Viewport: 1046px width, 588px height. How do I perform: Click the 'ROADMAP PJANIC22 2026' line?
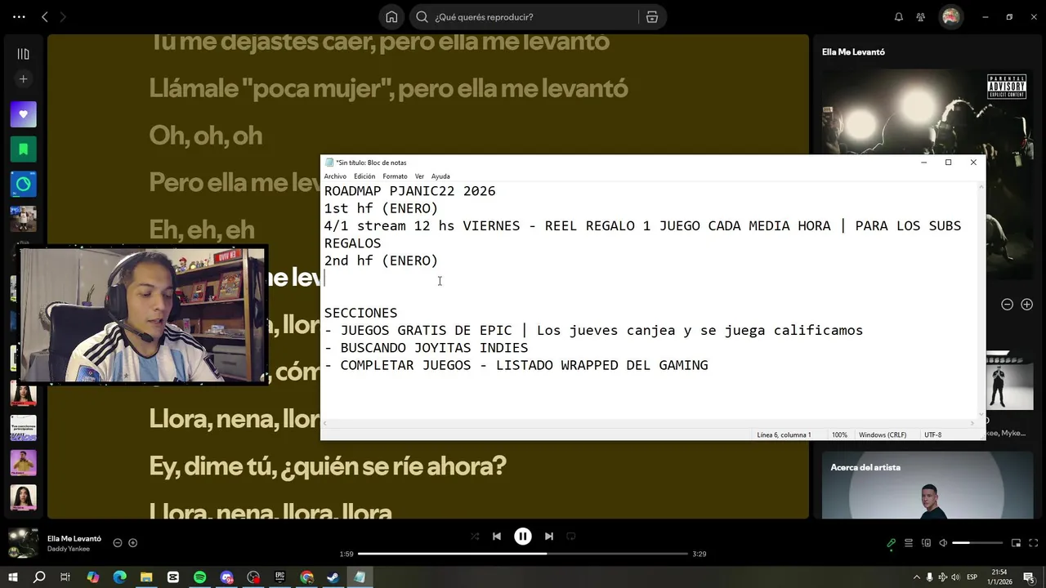coord(409,191)
